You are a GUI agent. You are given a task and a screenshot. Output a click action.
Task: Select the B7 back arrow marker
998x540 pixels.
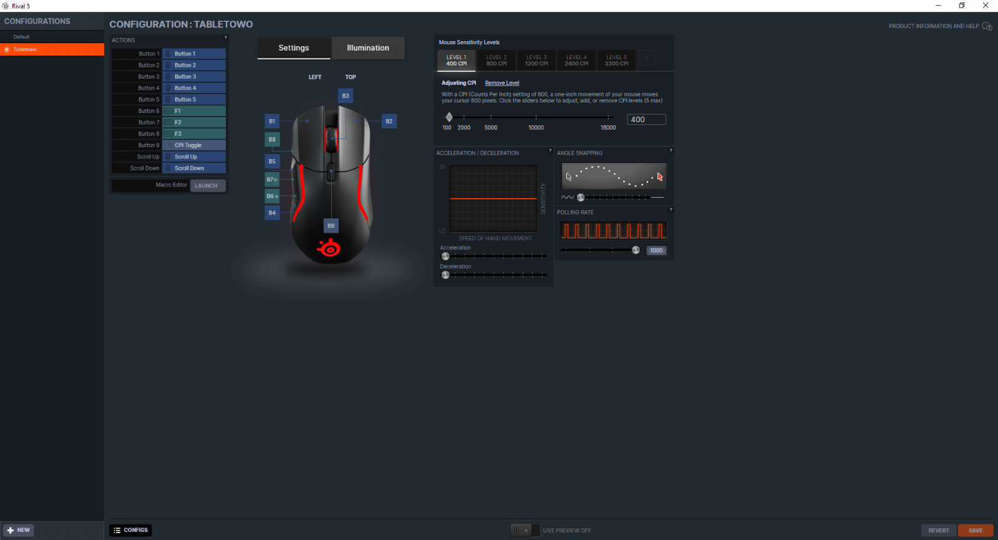pyautogui.click(x=272, y=180)
